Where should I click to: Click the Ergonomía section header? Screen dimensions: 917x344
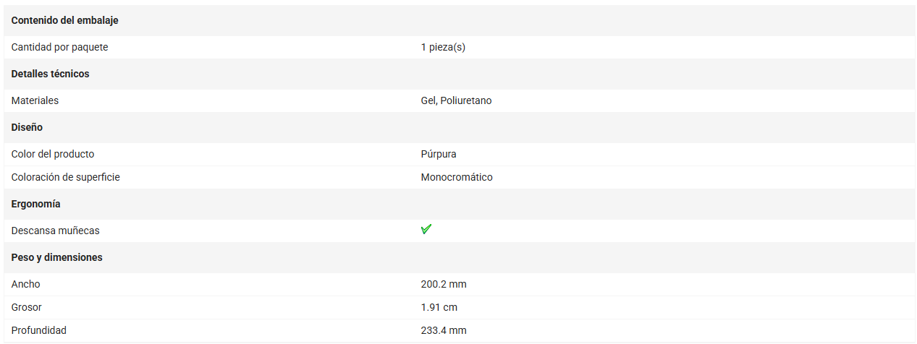(36, 204)
